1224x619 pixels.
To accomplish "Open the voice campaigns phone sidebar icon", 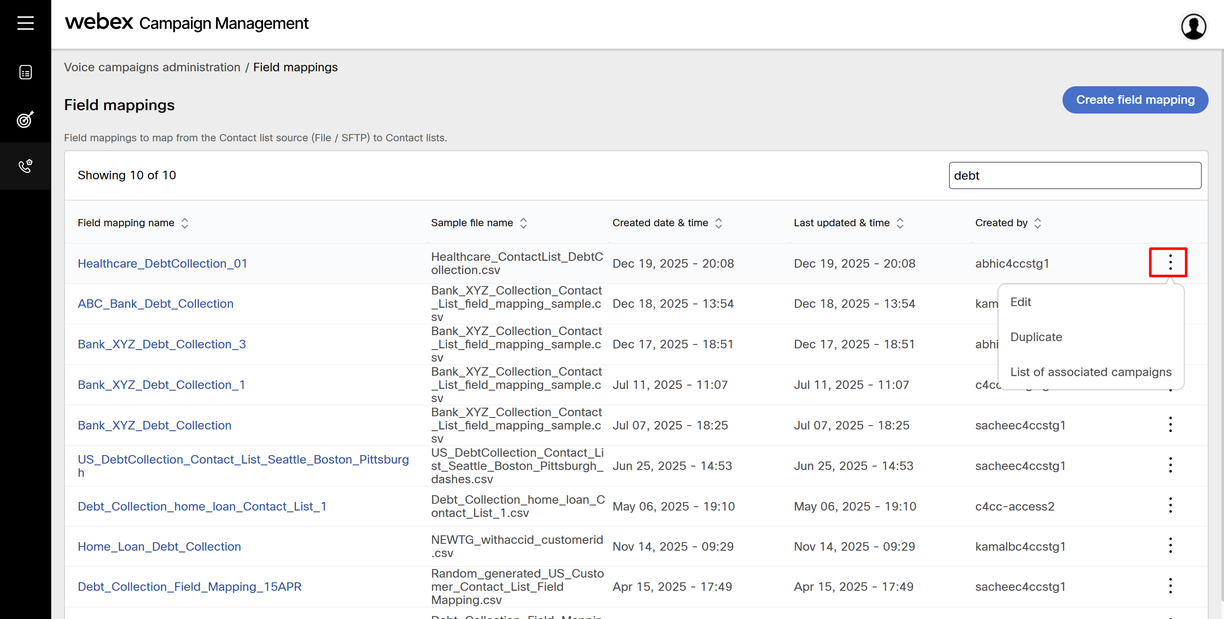I will tap(25, 166).
